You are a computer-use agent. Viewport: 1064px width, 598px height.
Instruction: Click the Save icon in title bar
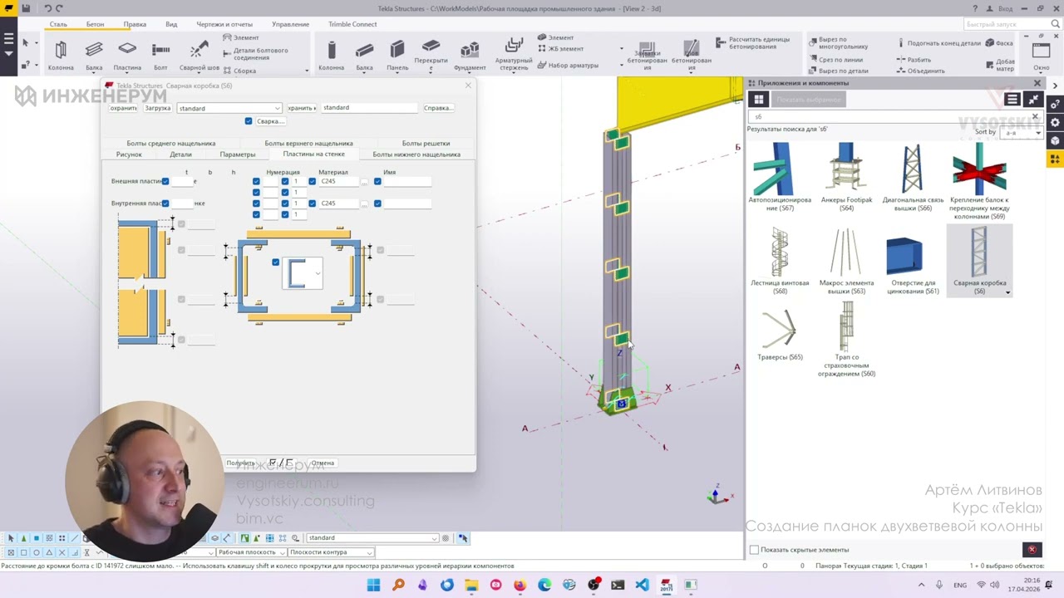pyautogui.click(x=26, y=8)
